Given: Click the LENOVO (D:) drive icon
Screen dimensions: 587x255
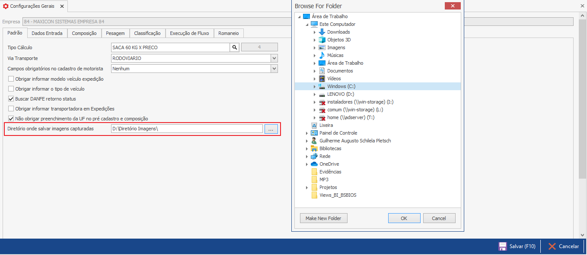Looking at the screenshot, I should 322,94.
